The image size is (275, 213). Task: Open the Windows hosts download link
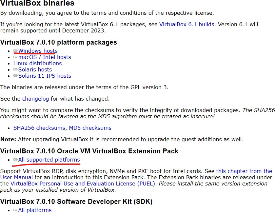click(x=38, y=51)
